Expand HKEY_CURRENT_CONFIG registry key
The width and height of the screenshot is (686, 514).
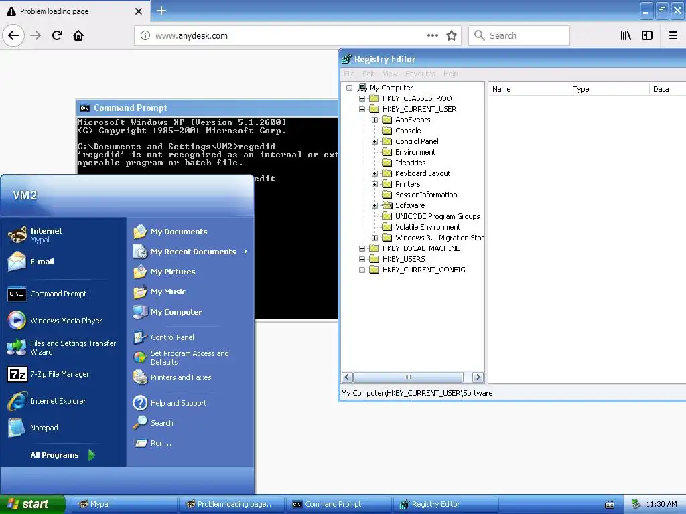362,270
